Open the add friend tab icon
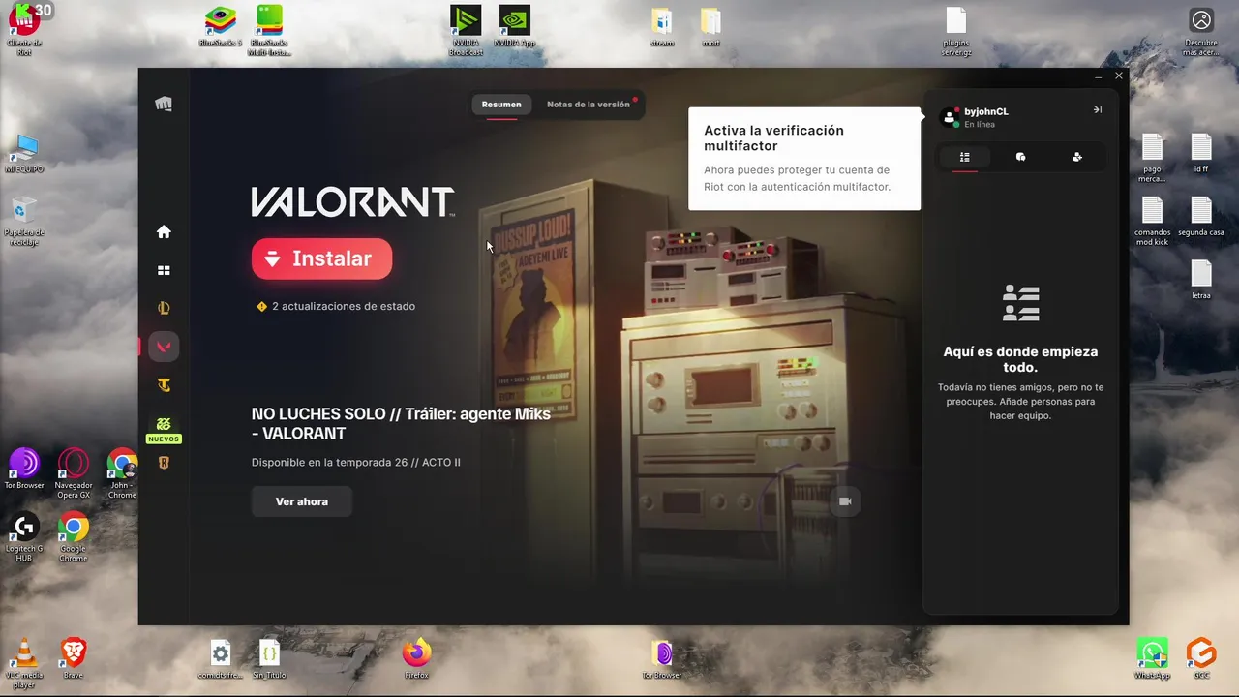1239x697 pixels. [x=1076, y=157]
